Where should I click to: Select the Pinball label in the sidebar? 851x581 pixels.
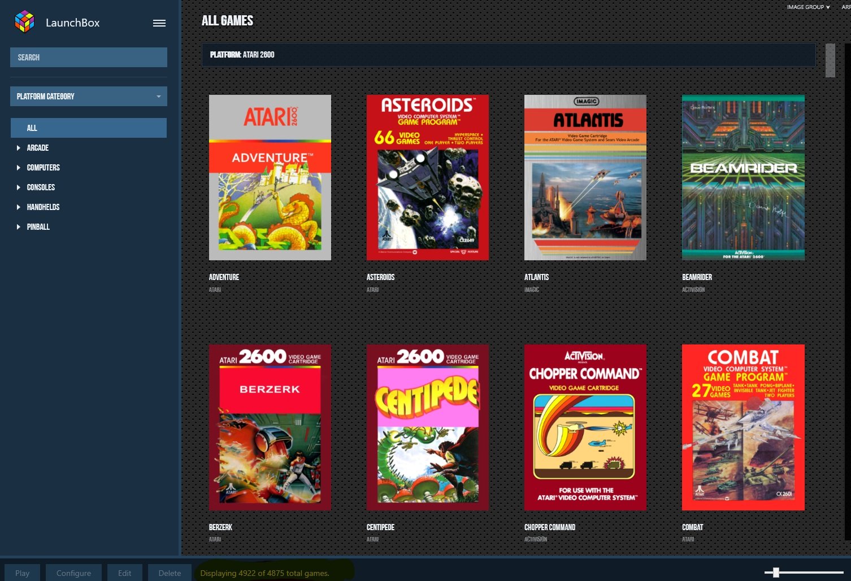38,227
